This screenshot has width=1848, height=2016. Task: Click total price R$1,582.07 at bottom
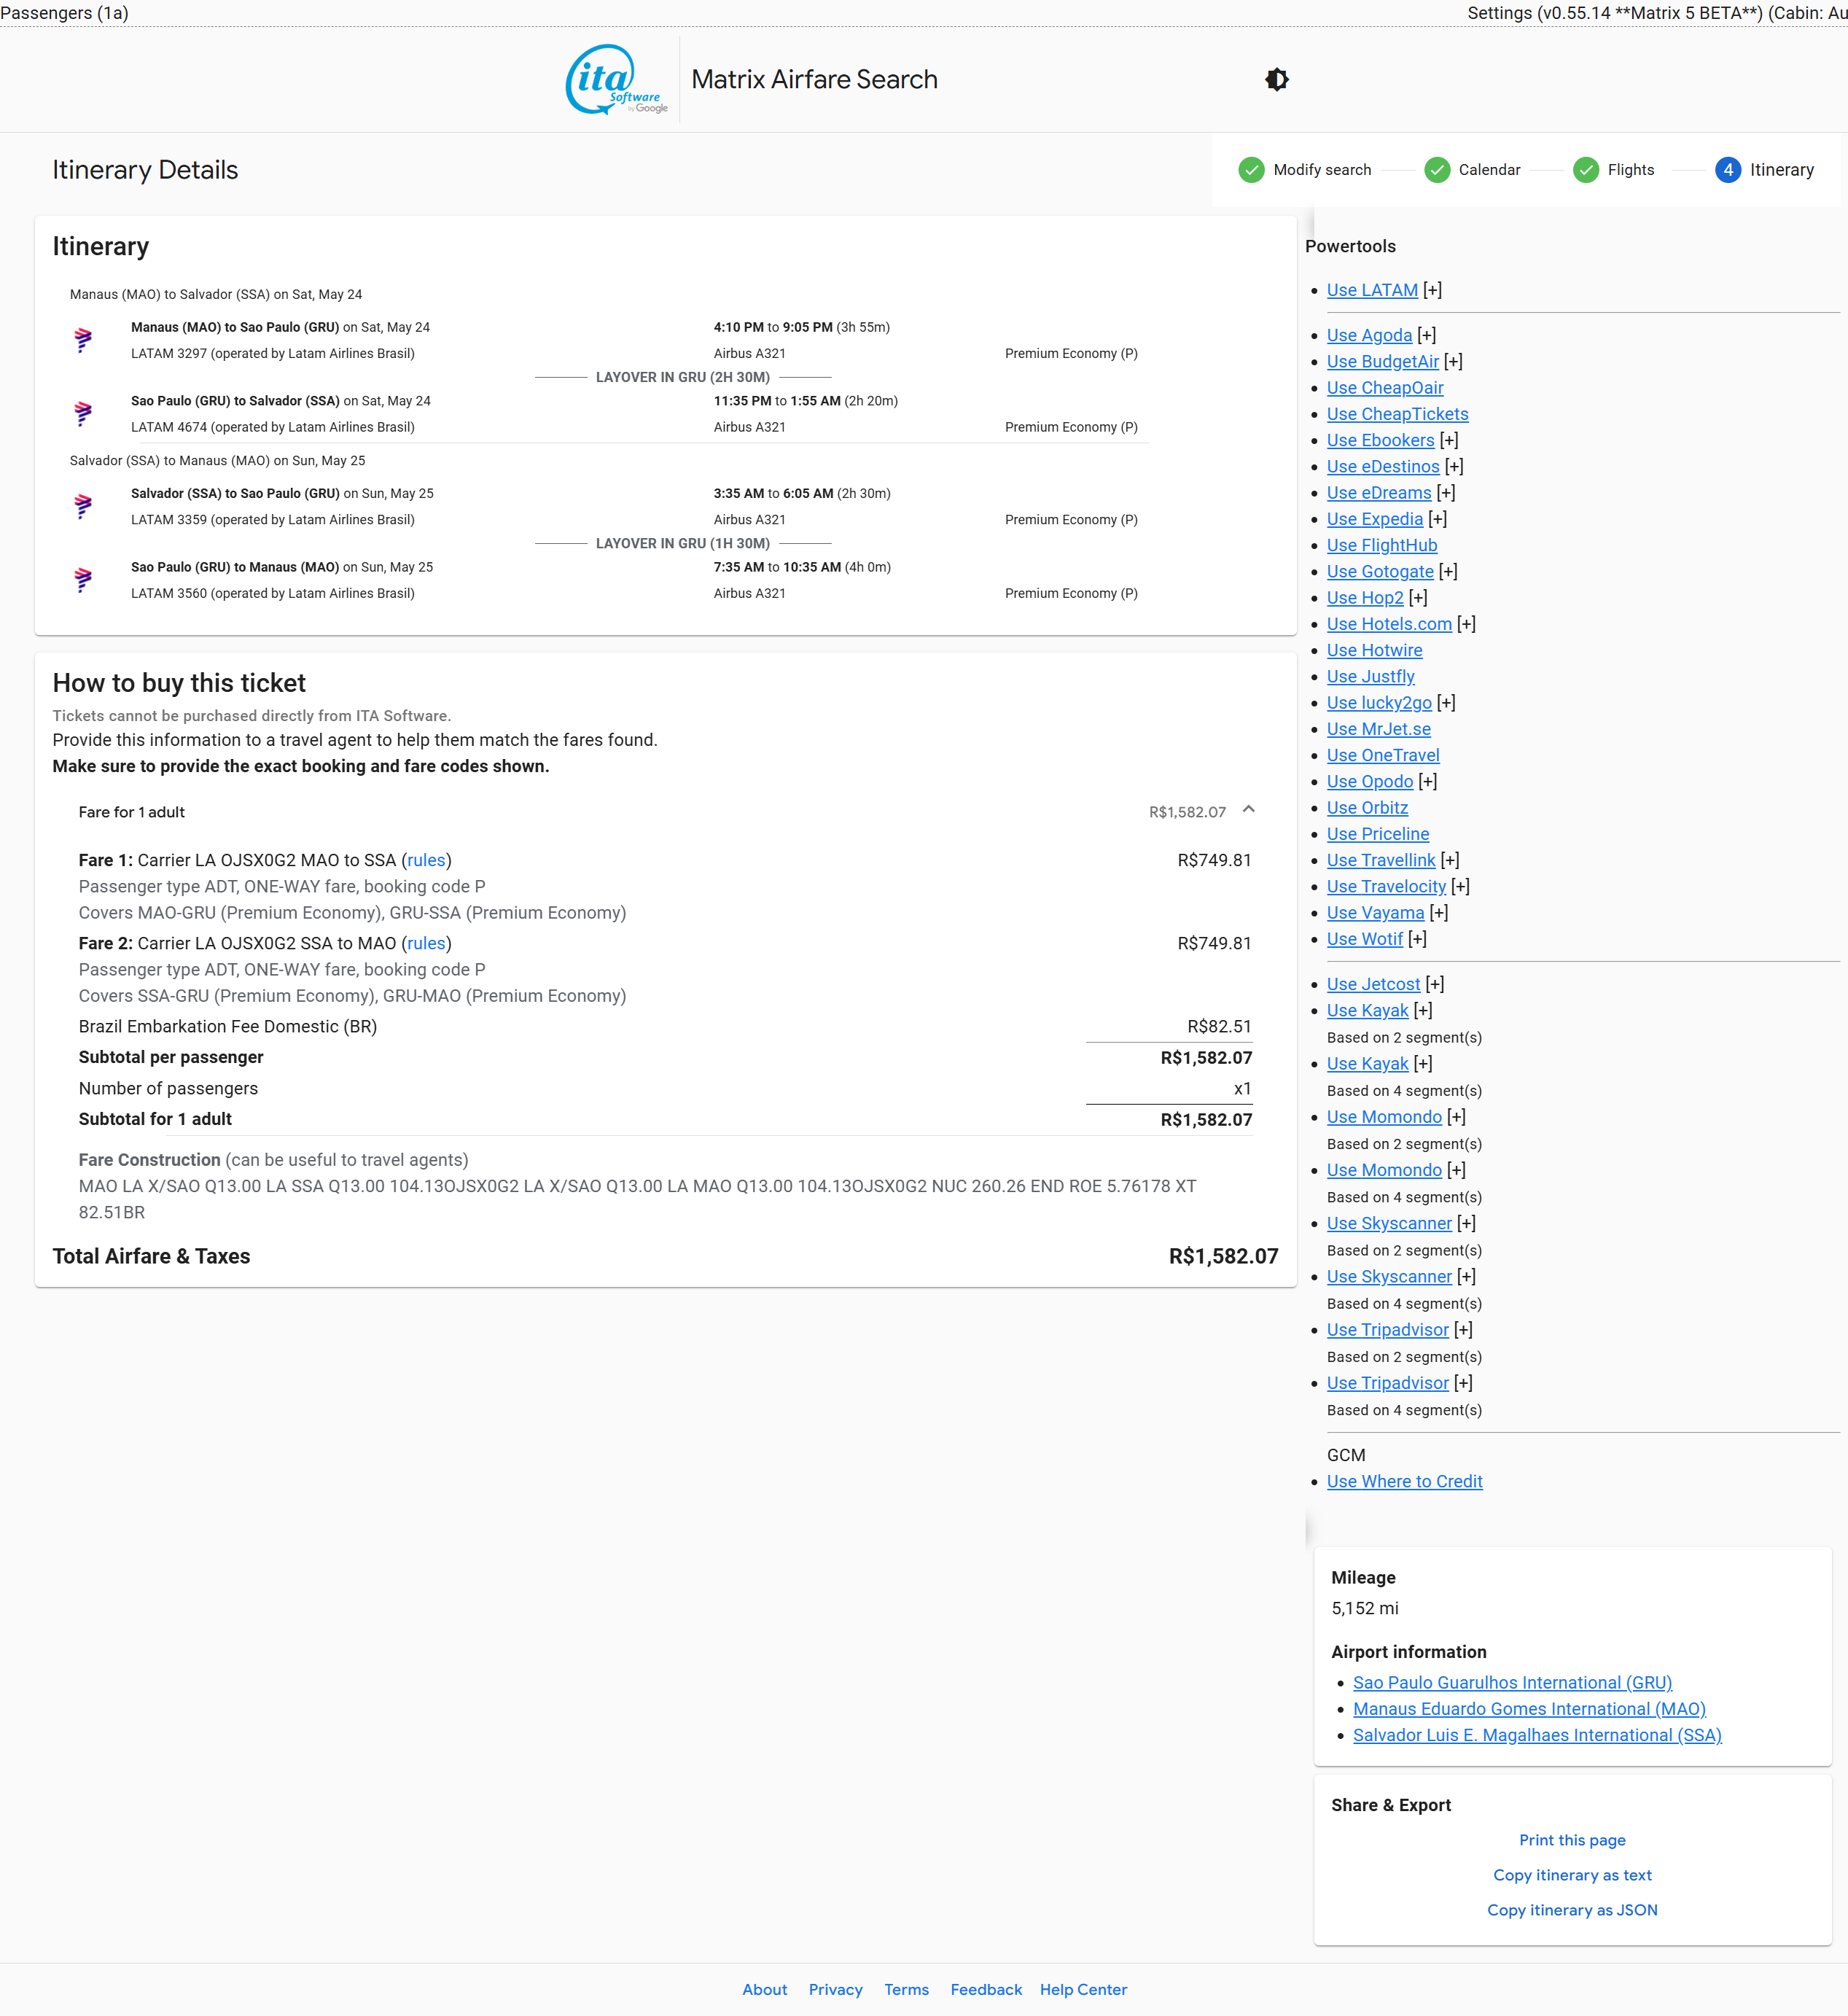coord(1223,1256)
